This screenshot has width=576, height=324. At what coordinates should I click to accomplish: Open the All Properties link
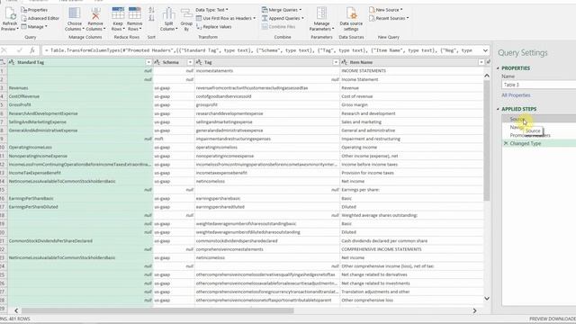pyautogui.click(x=516, y=95)
